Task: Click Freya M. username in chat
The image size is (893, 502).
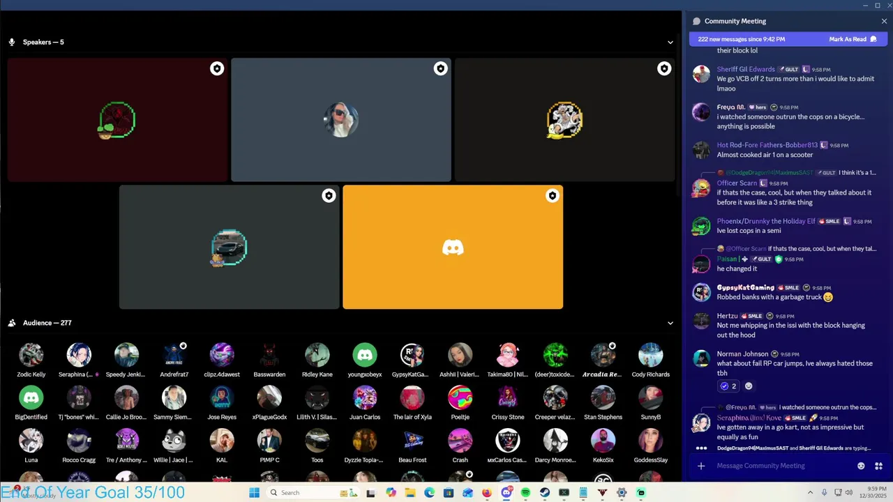Action: click(730, 107)
